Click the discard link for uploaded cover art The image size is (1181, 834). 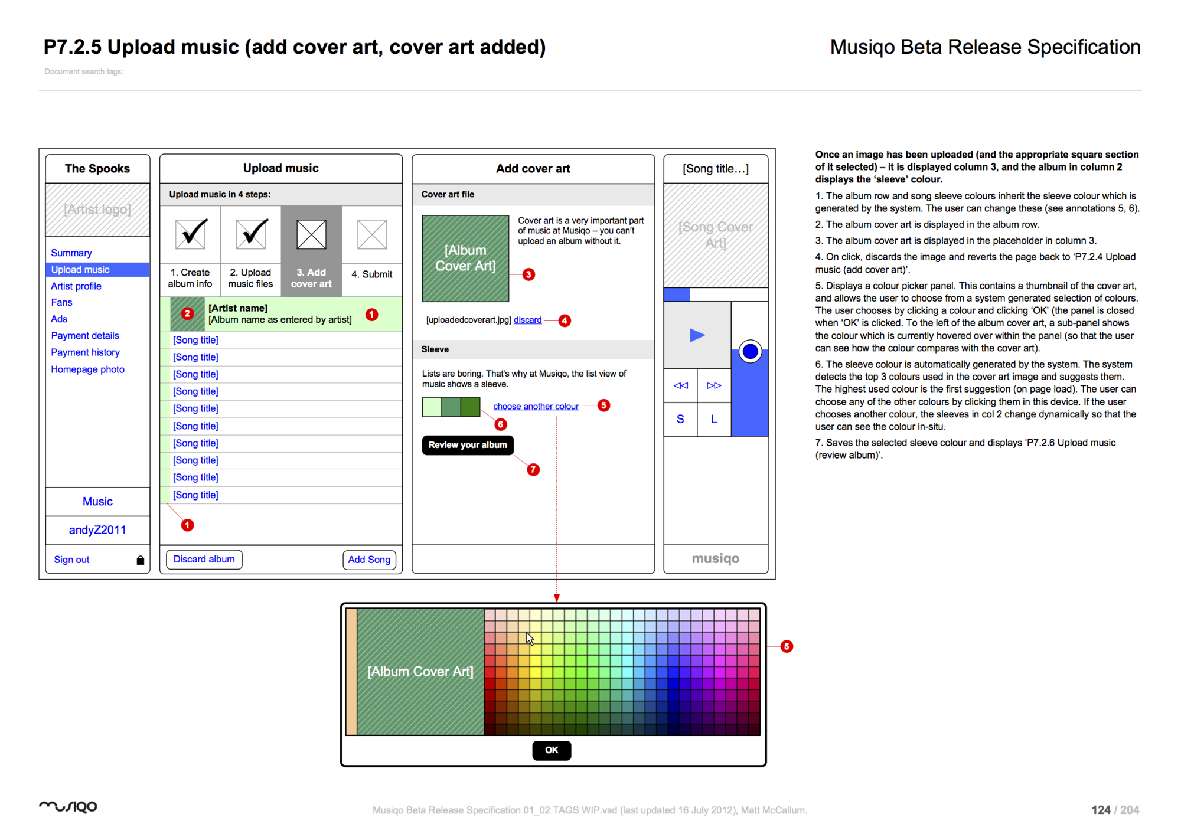(x=527, y=320)
